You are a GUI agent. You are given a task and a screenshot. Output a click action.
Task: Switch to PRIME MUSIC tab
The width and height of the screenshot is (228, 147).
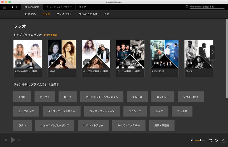point(32,7)
